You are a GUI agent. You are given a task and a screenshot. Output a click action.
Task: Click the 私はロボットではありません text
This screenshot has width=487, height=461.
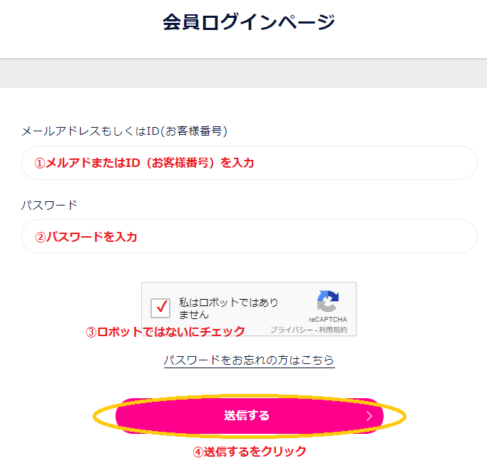click(x=228, y=308)
